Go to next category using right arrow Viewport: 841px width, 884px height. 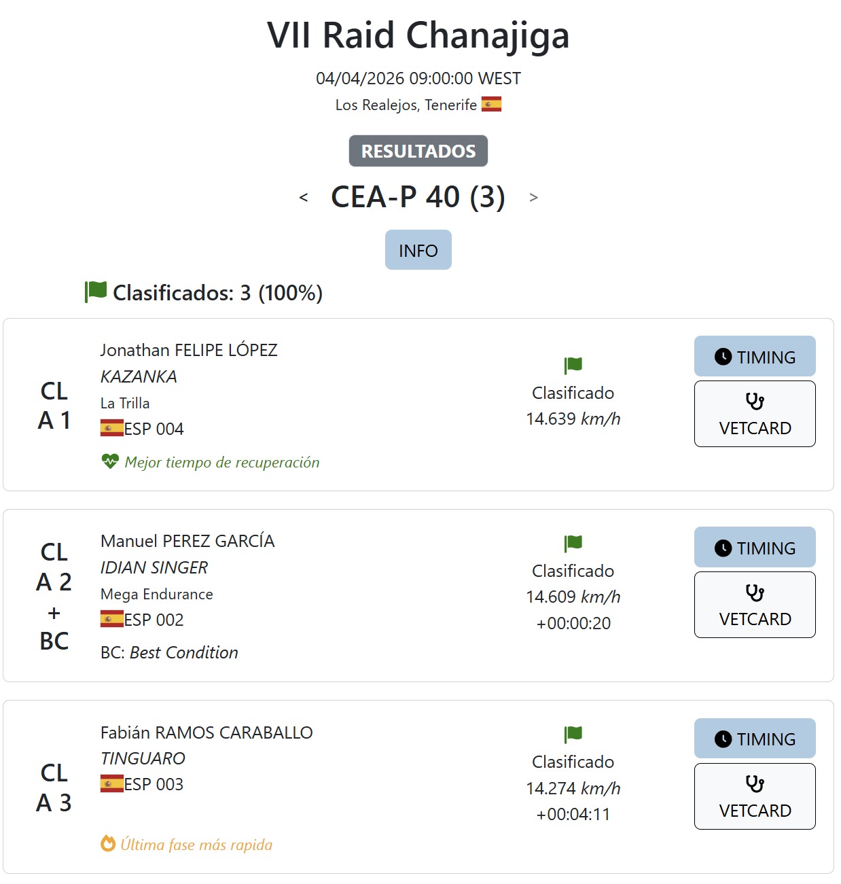pos(533,198)
